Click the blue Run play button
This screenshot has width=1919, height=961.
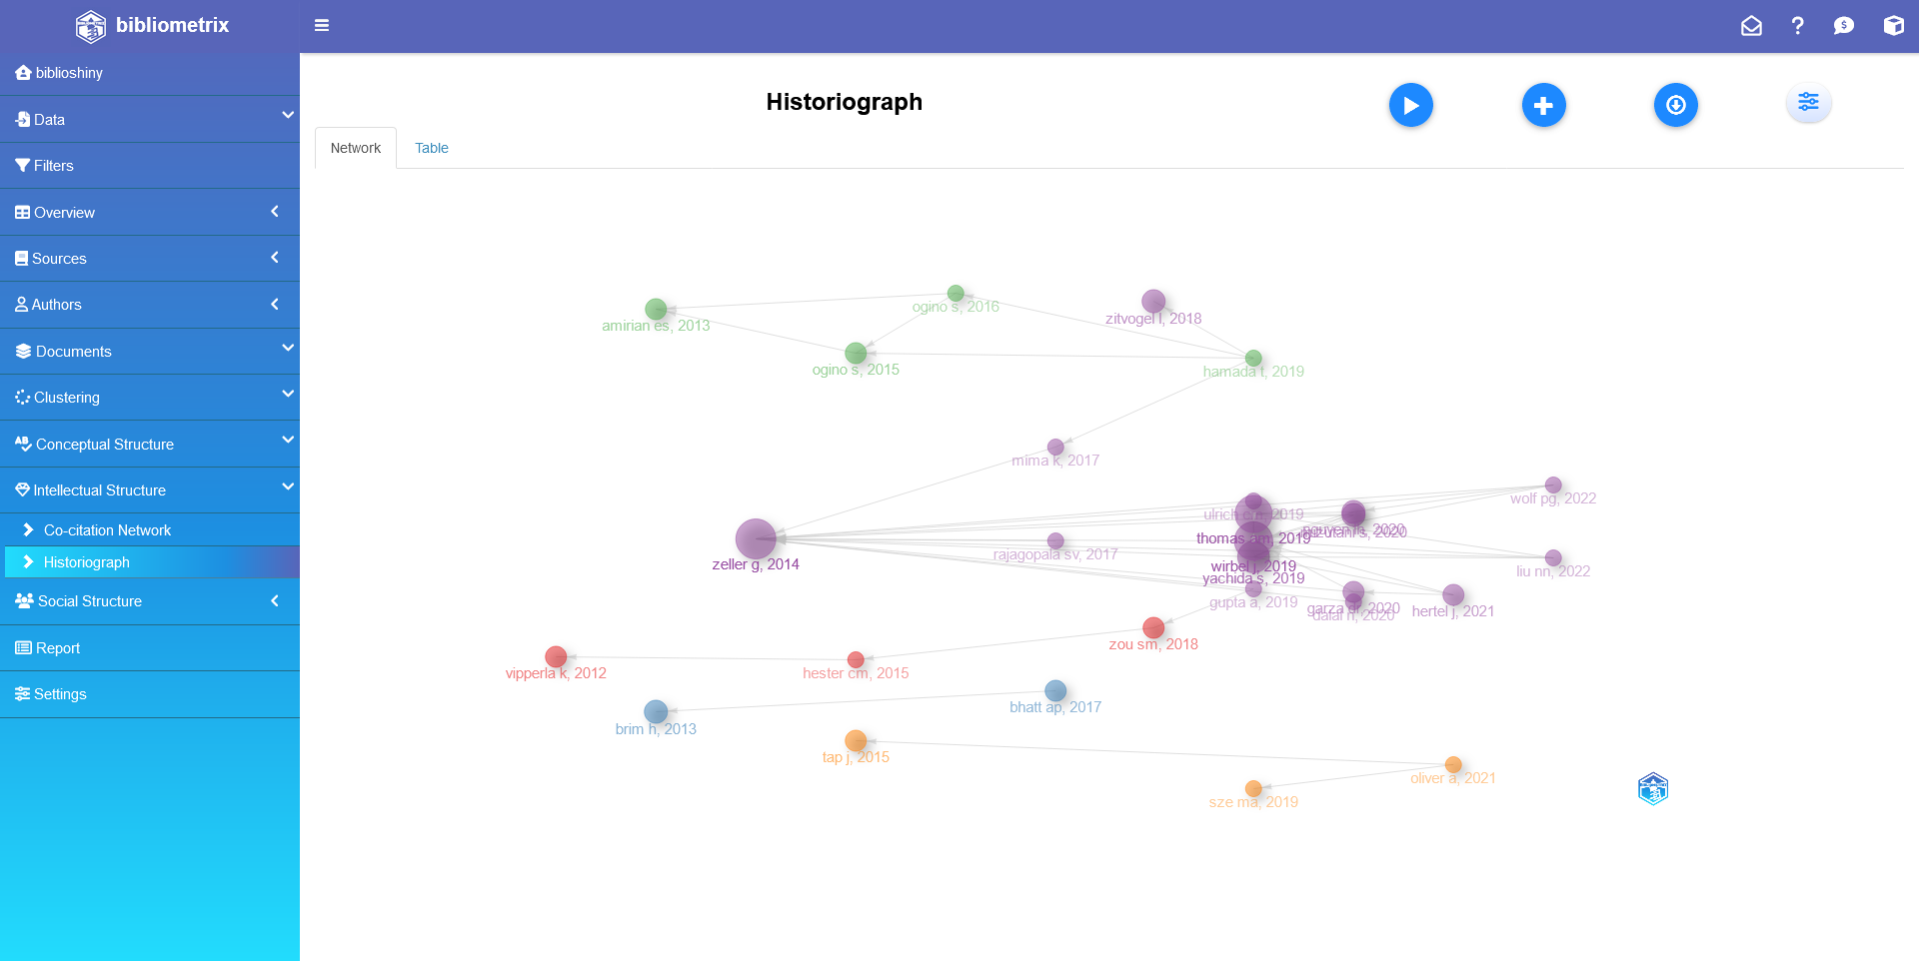point(1410,105)
